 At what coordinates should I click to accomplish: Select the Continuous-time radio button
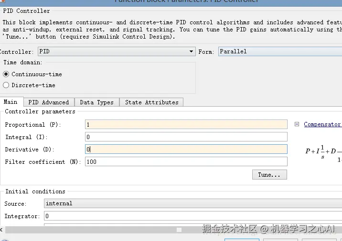click(6, 74)
